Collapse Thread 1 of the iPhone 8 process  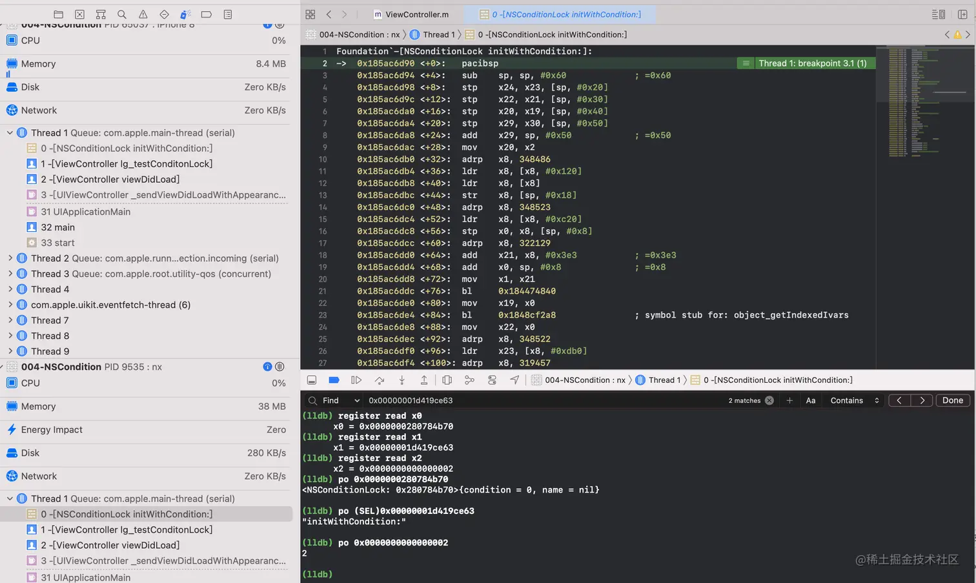[10, 133]
